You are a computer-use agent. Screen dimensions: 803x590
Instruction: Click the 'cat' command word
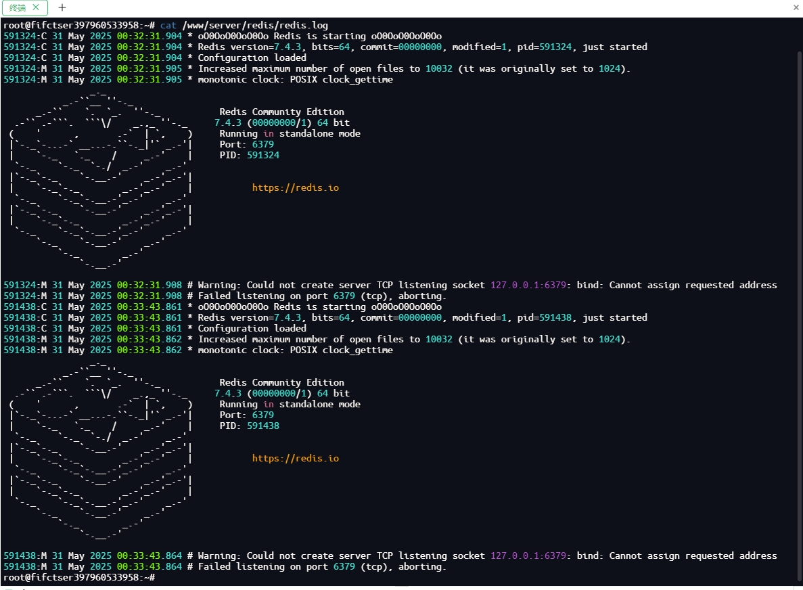(x=168, y=25)
